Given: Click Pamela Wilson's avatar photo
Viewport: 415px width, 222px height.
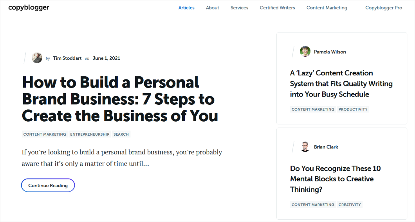Looking at the screenshot, I should click(x=305, y=52).
